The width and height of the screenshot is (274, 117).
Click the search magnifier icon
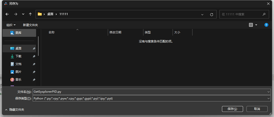click(x=264, y=14)
